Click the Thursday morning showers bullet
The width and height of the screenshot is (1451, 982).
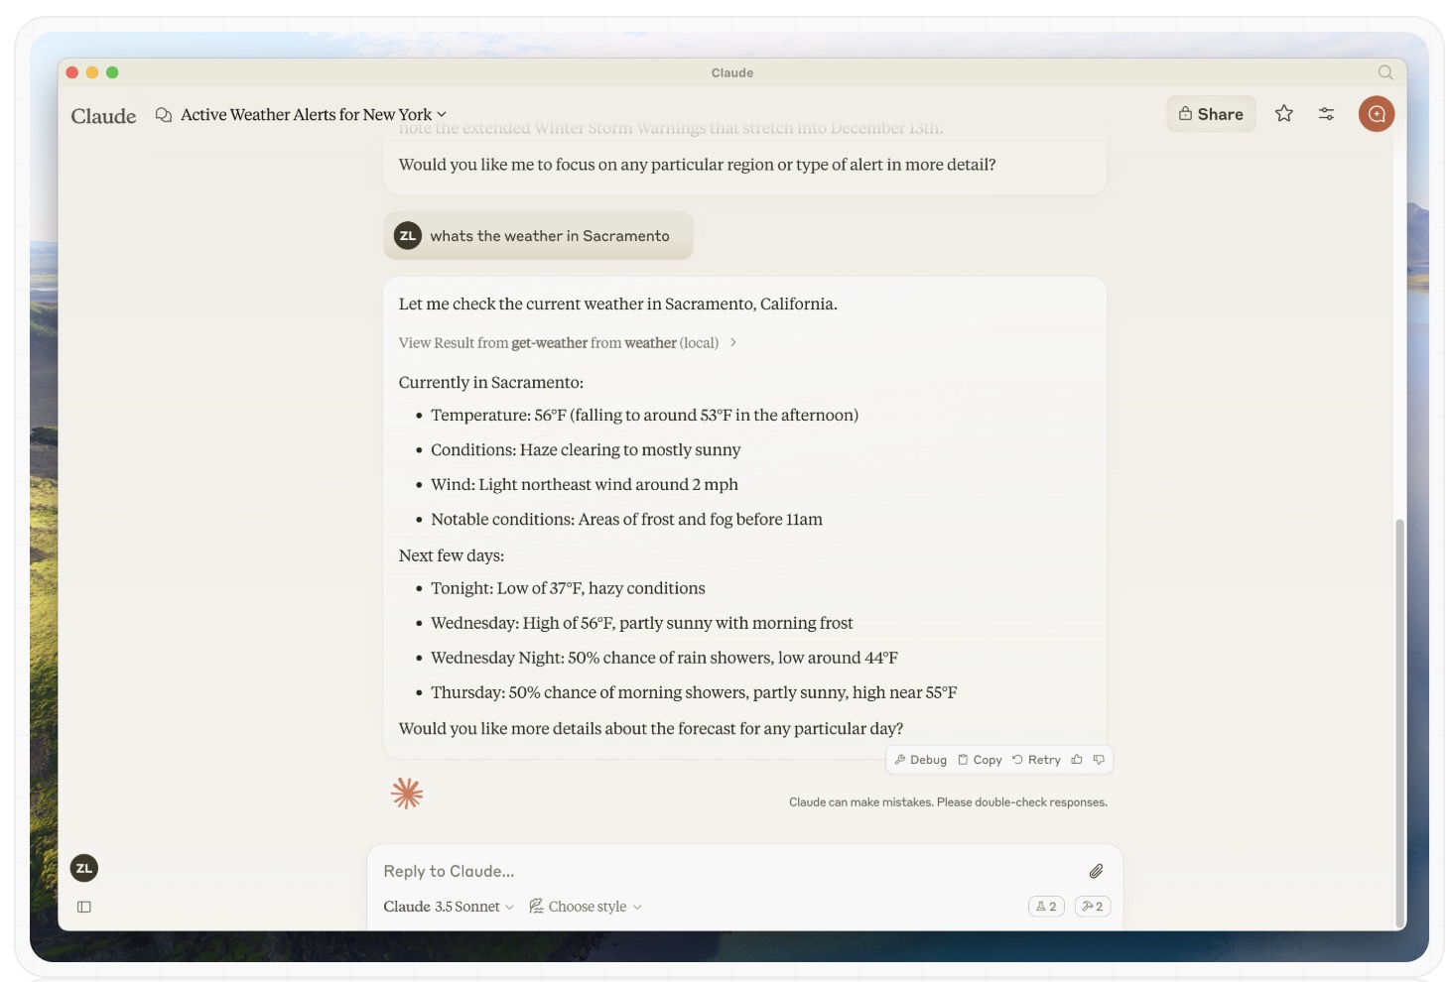pos(694,692)
